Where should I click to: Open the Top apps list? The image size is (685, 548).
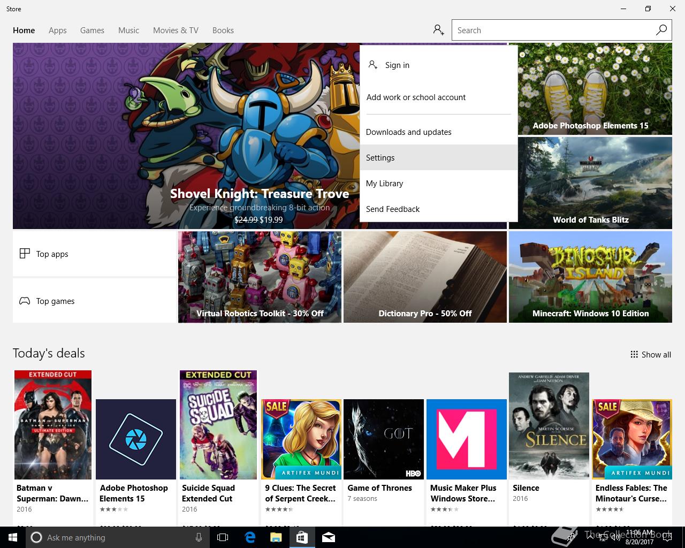click(94, 254)
